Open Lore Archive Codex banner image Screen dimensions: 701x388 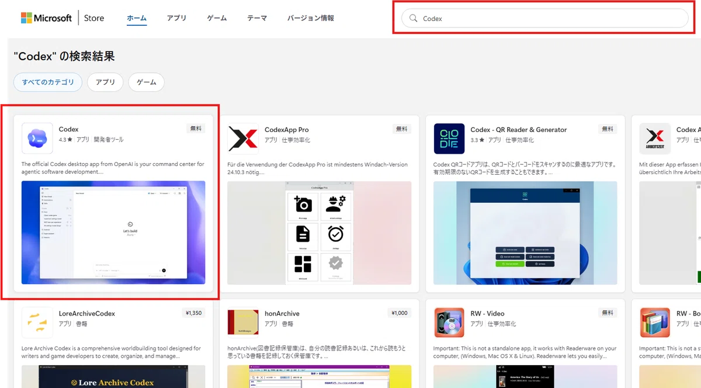(x=113, y=377)
